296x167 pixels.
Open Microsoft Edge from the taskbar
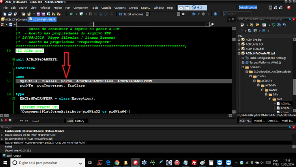tap(108, 163)
